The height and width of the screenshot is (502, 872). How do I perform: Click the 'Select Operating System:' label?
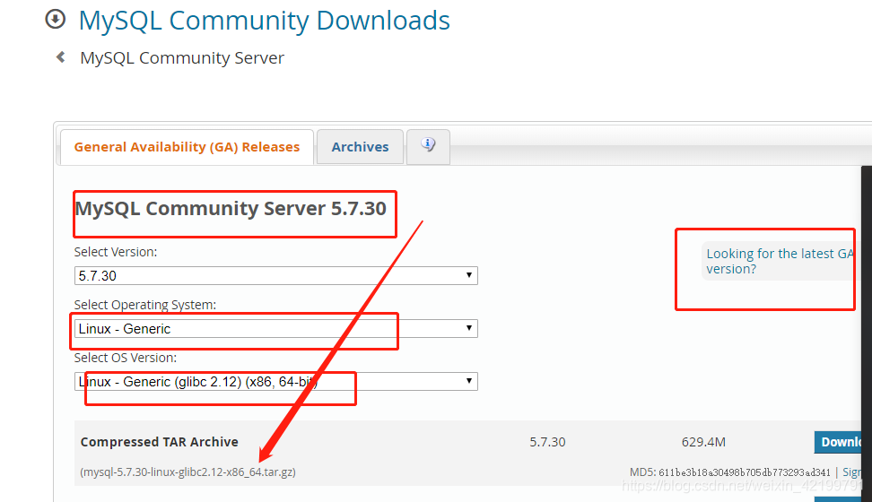pos(145,305)
